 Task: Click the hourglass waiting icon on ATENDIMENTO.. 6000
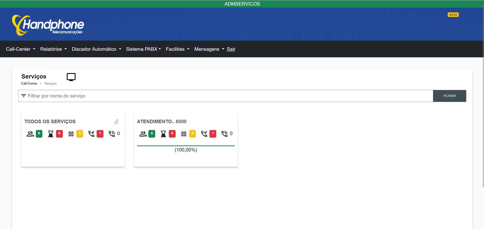[x=164, y=134]
